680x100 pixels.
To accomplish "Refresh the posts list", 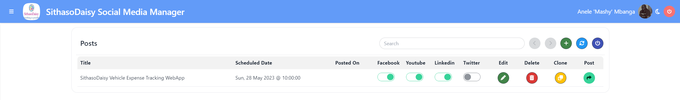I will (x=582, y=43).
